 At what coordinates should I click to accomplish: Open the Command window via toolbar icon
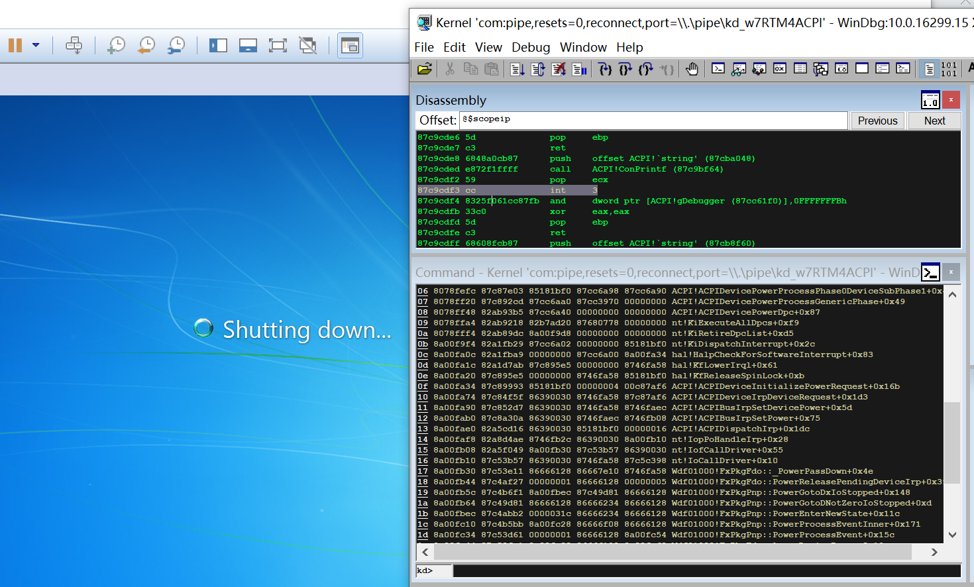(718, 68)
